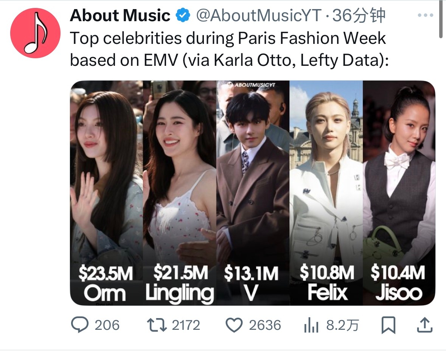Screen dimensions: 446x351
Task: View analytics via the bar chart icon
Action: [x=311, y=325]
